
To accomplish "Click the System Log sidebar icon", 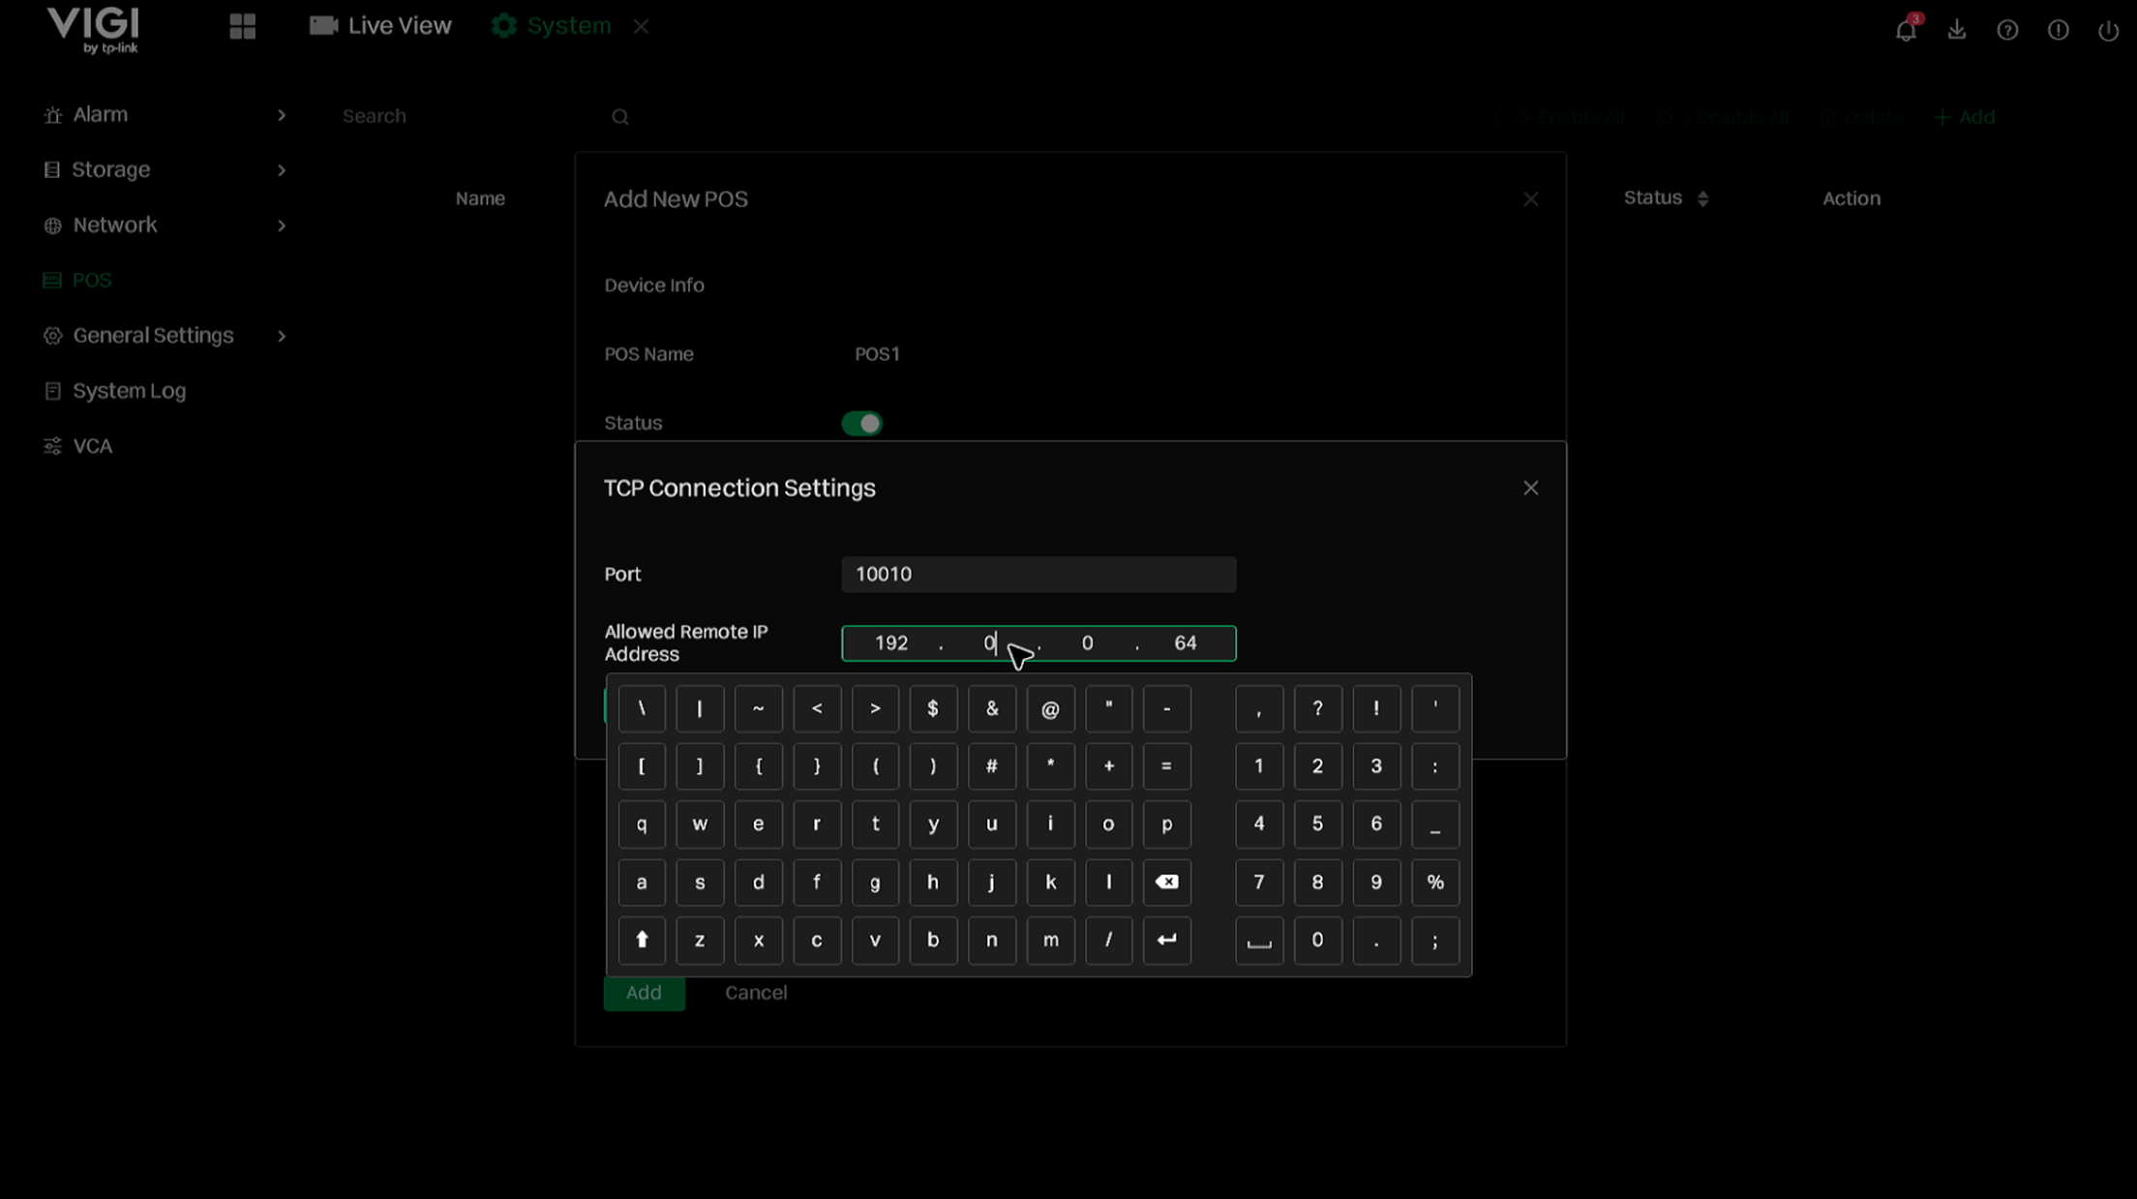I will click(x=52, y=391).
